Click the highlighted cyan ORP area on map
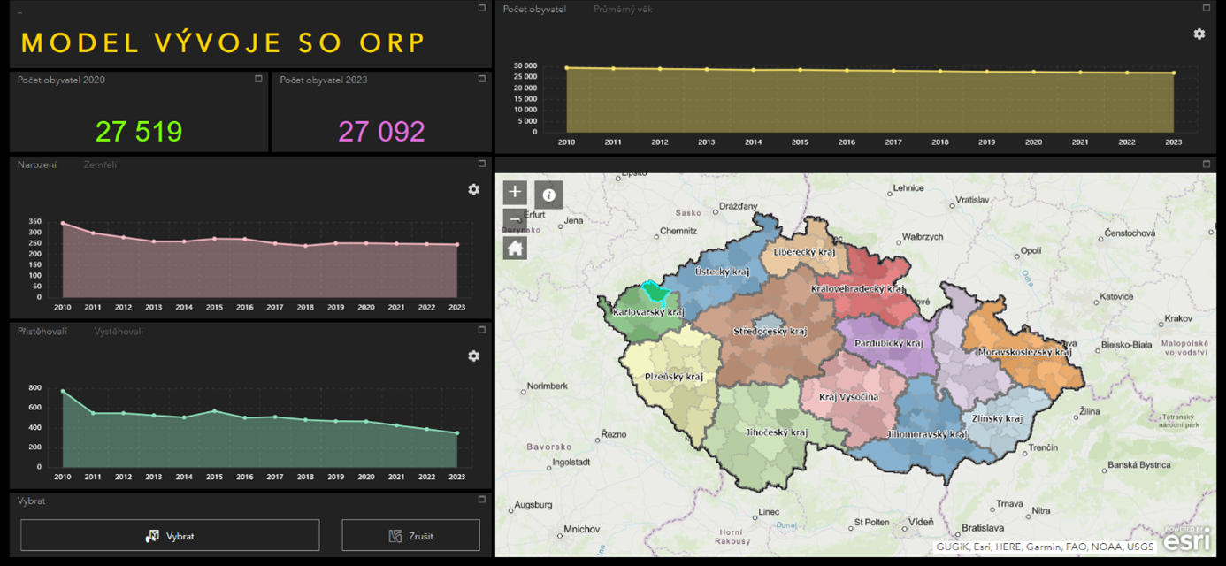Image resolution: width=1226 pixels, height=566 pixels. (x=655, y=291)
